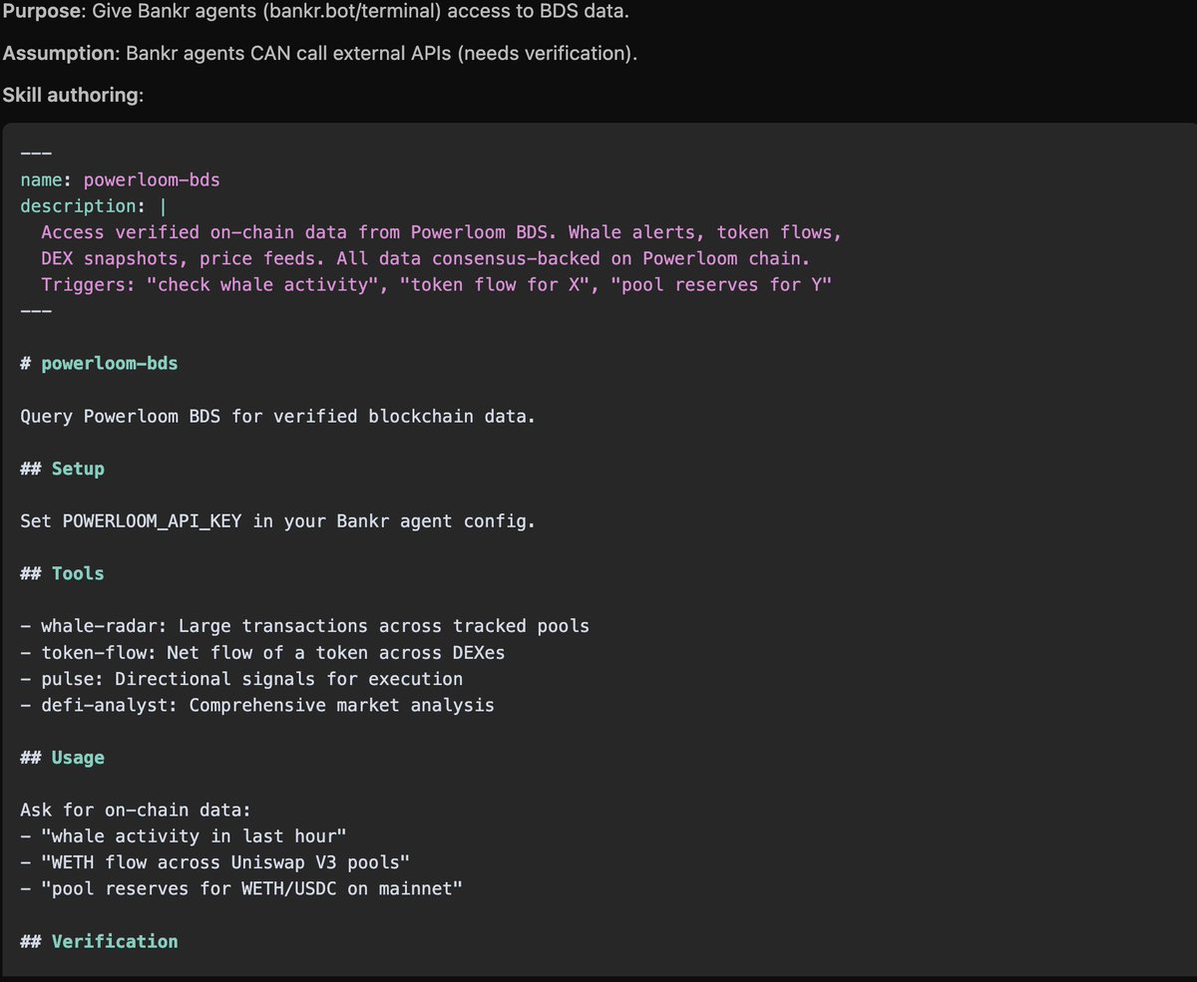Click the 'description: |' line
This screenshot has height=982, width=1197.
(94, 206)
